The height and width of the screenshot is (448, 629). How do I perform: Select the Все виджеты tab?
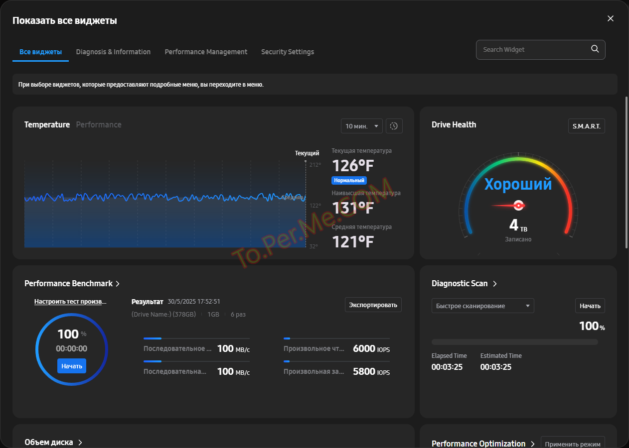click(40, 52)
